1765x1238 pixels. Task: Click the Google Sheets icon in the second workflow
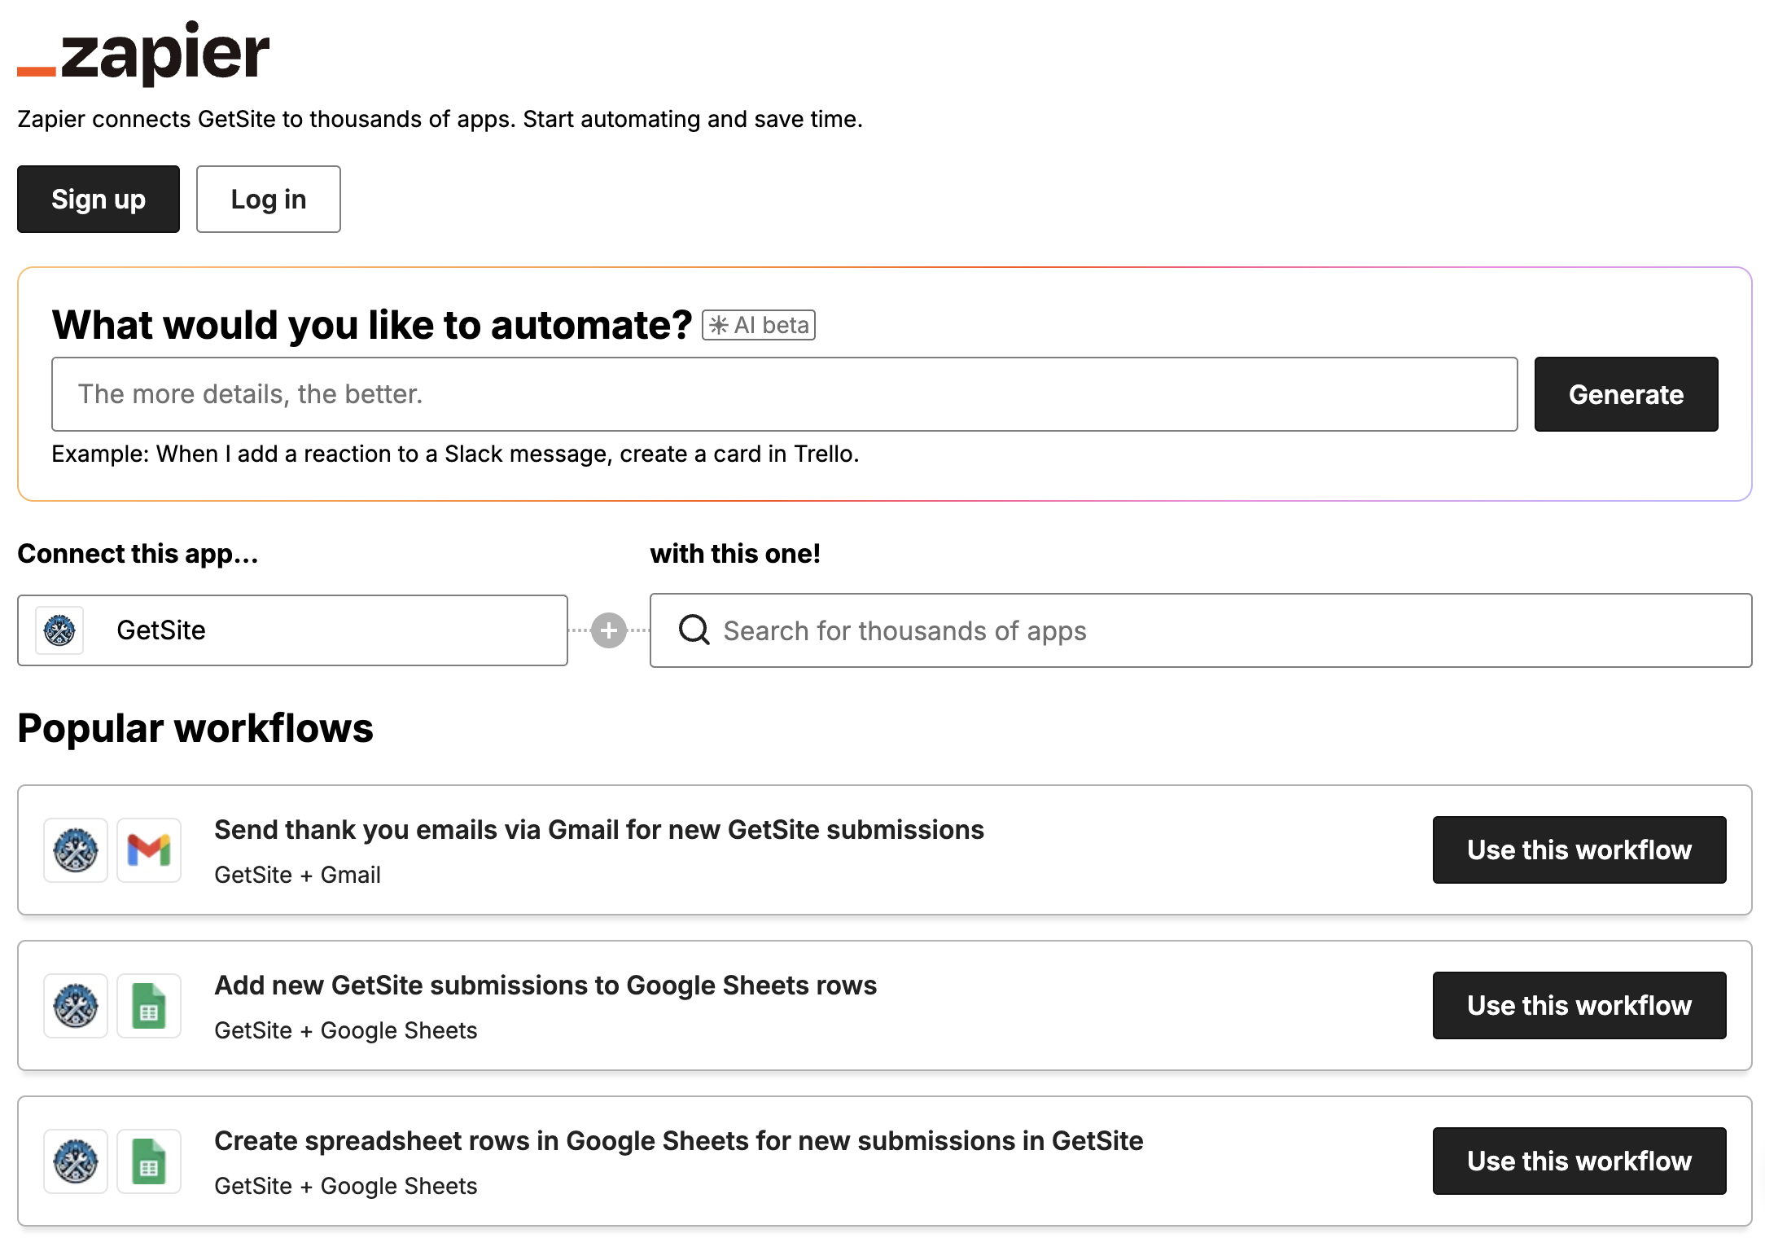tap(150, 1005)
